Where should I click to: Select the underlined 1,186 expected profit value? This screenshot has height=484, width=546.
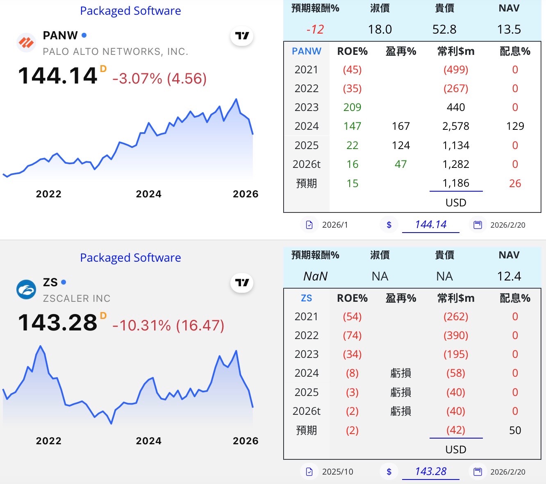456,183
